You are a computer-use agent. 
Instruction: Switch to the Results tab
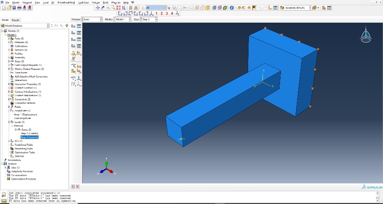point(16,20)
